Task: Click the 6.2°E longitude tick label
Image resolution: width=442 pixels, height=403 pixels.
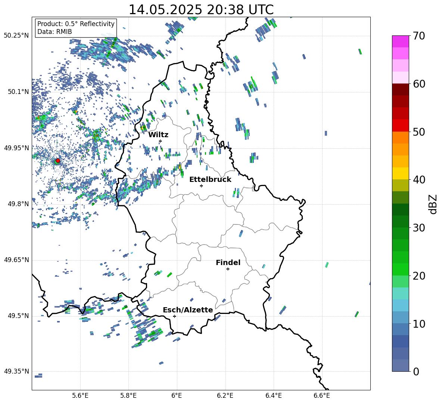Action: point(225,396)
